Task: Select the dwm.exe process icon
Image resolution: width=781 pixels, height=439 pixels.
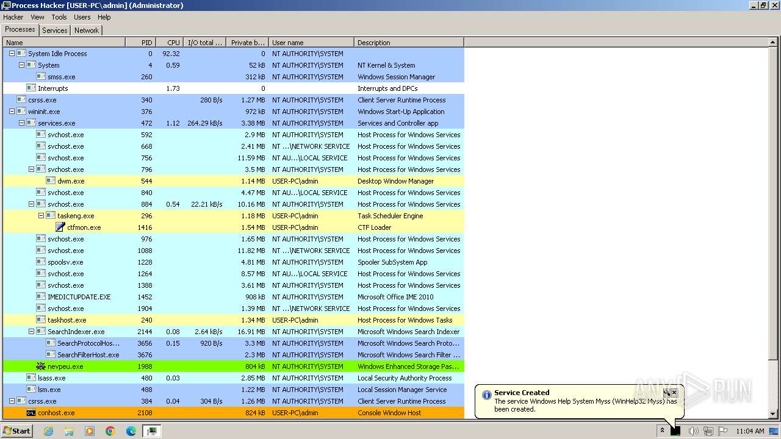Action: [51, 181]
